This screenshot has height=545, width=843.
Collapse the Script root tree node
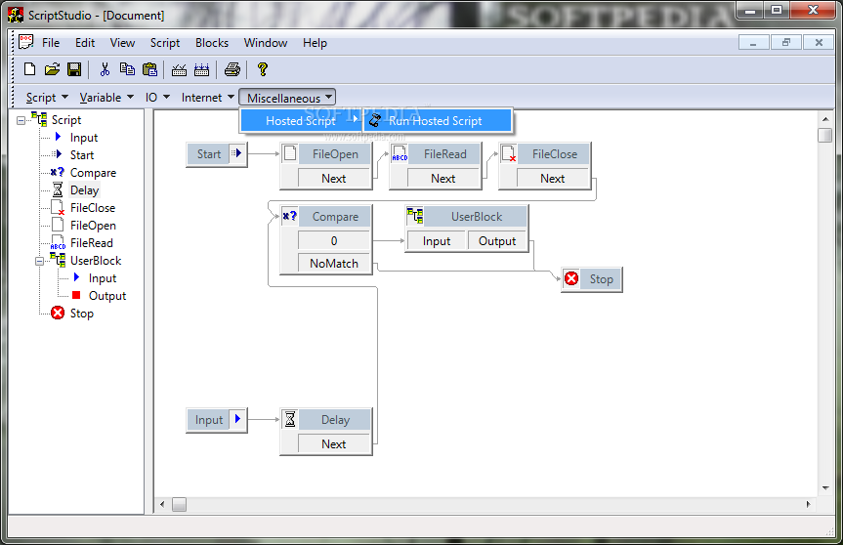coord(21,120)
